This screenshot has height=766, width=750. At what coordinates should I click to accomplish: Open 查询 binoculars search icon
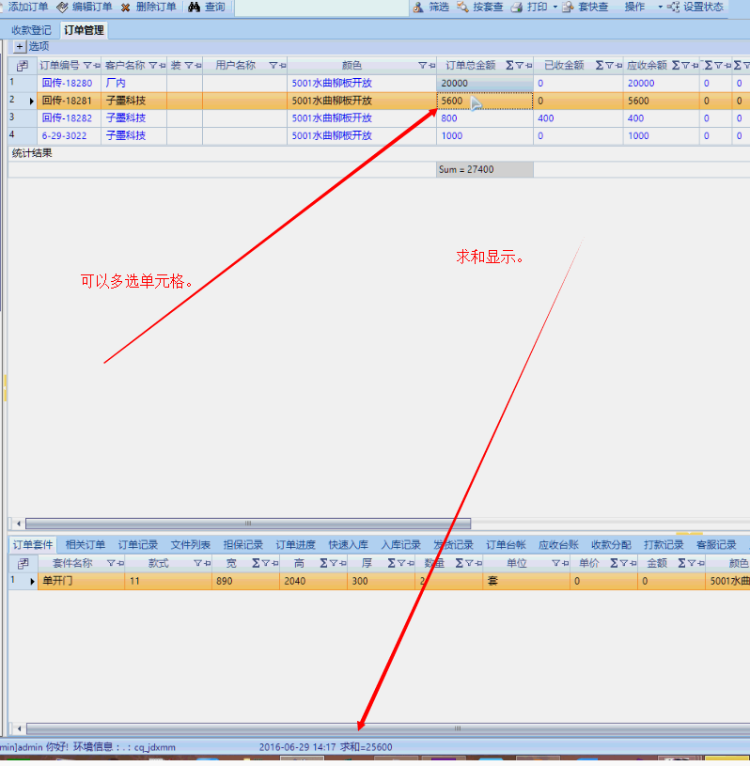tap(194, 7)
